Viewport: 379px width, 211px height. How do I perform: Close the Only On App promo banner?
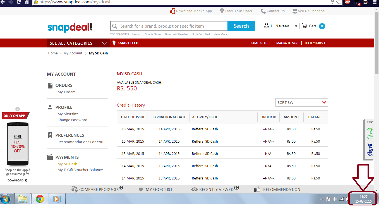coord(18,109)
